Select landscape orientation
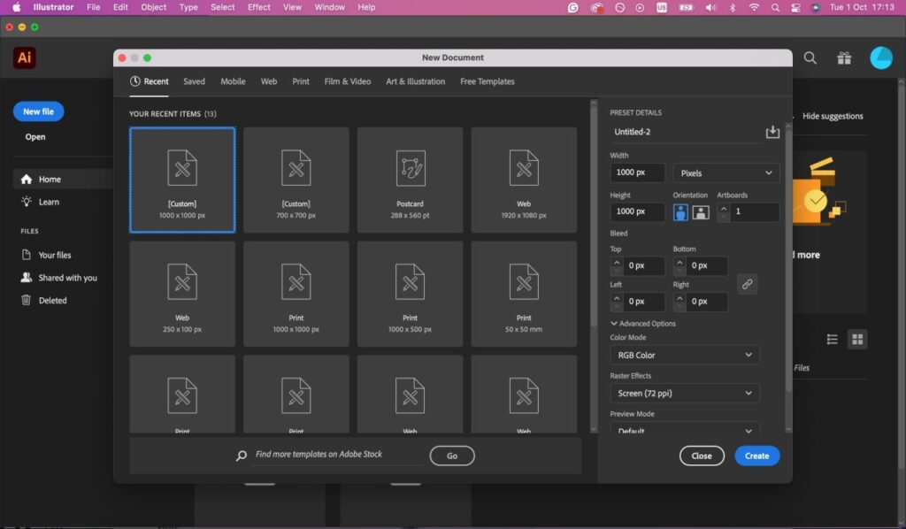This screenshot has height=529, width=906. (701, 212)
